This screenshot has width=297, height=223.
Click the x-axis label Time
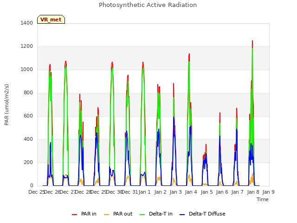tap(263, 199)
